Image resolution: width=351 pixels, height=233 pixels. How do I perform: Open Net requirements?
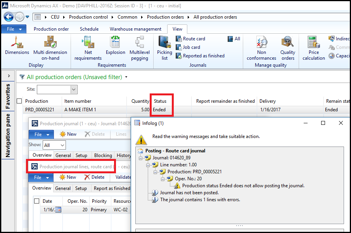(88, 48)
